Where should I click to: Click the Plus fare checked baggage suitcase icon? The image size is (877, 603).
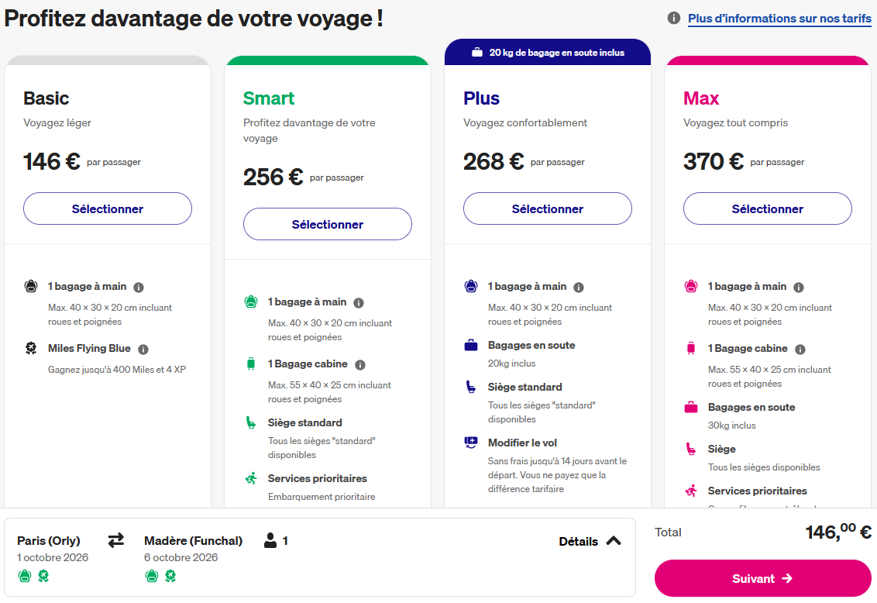click(x=471, y=346)
